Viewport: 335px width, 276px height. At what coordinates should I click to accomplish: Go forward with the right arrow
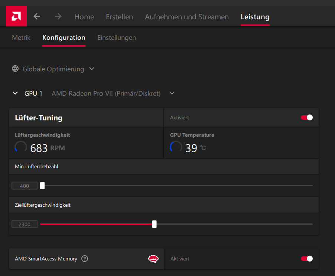58,16
